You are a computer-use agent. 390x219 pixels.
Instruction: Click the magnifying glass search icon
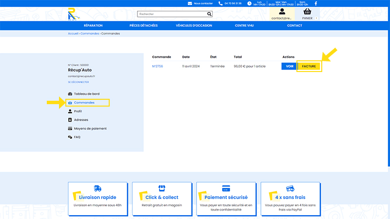[x=209, y=14]
